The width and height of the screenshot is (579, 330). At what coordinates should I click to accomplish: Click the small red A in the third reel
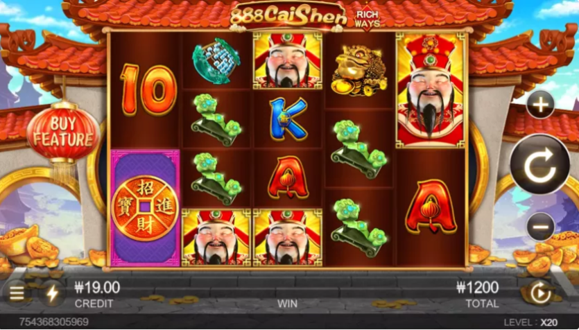click(x=288, y=178)
